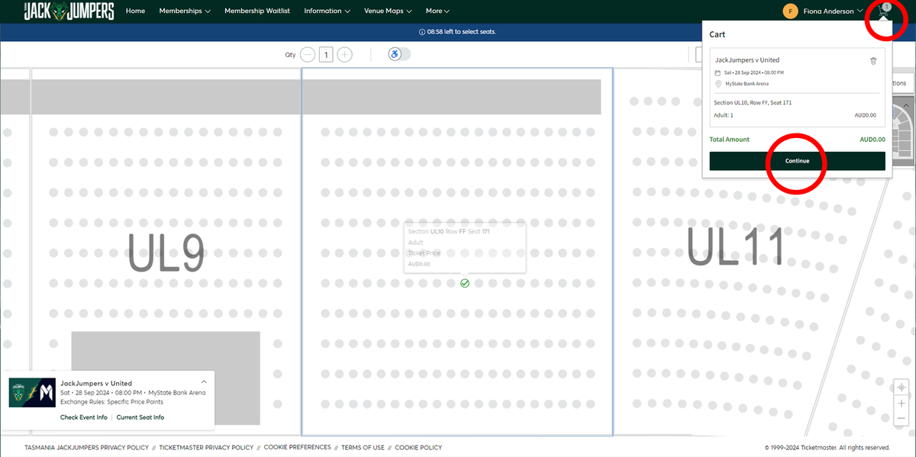The image size is (916, 457).
Task: Click the "Adult: 1" cart line
Action: 724,115
